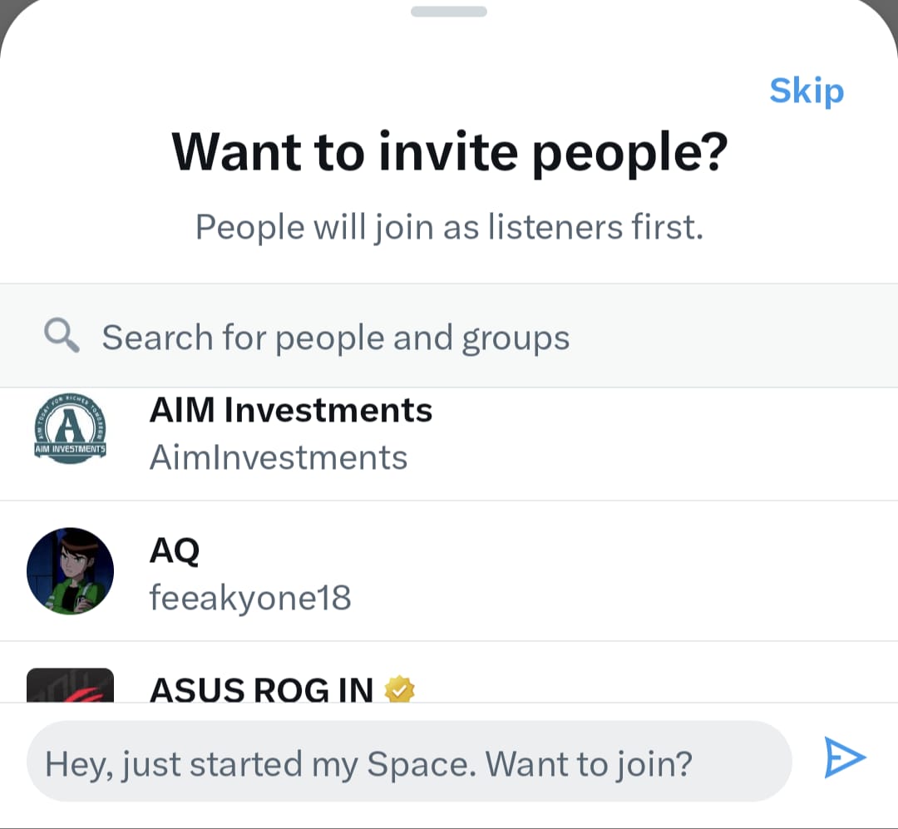Send the default Space invitation message
898x829 pixels.
[x=845, y=757]
